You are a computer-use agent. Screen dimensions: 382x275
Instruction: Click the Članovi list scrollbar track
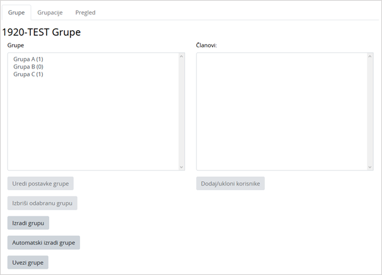tap(370, 112)
